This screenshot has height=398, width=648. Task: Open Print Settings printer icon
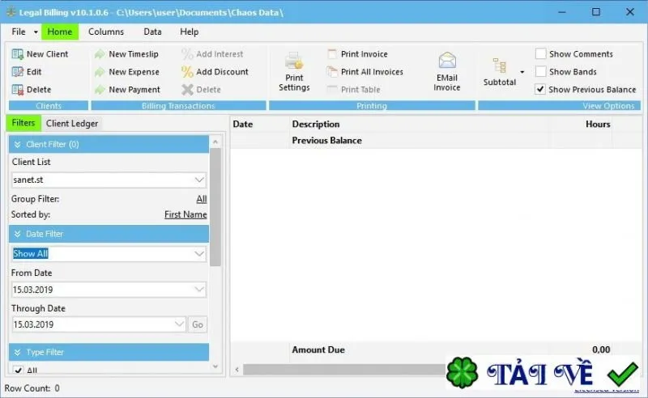[294, 61]
